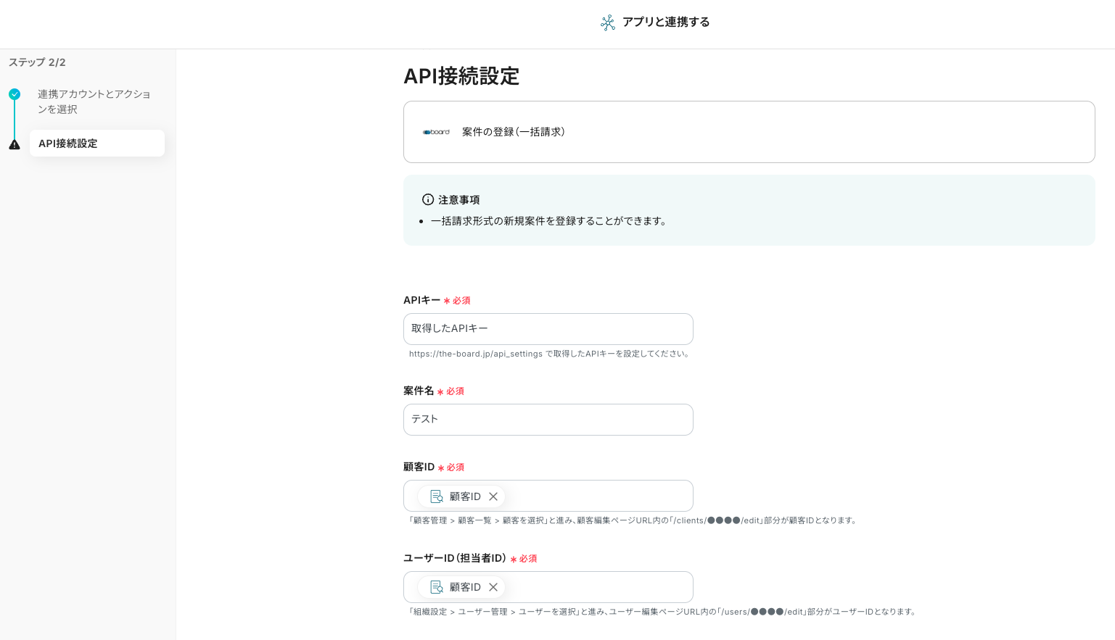Screen dimensions: 1115x640
Task: Click the board logo in action card
Action: pos(436,132)
